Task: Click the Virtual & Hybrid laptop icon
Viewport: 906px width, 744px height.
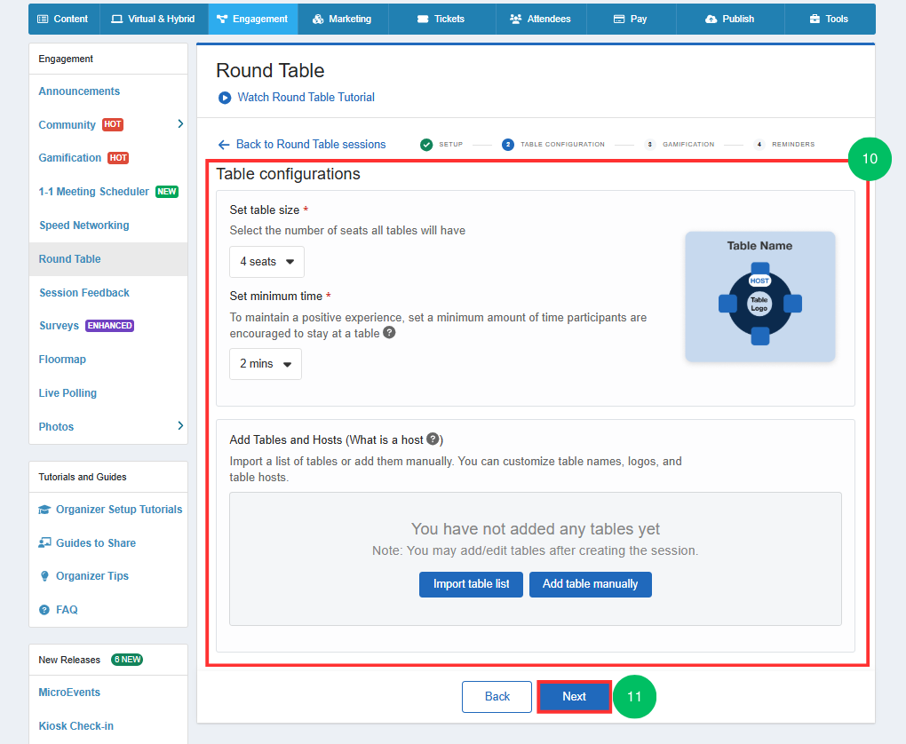Action: tap(116, 19)
